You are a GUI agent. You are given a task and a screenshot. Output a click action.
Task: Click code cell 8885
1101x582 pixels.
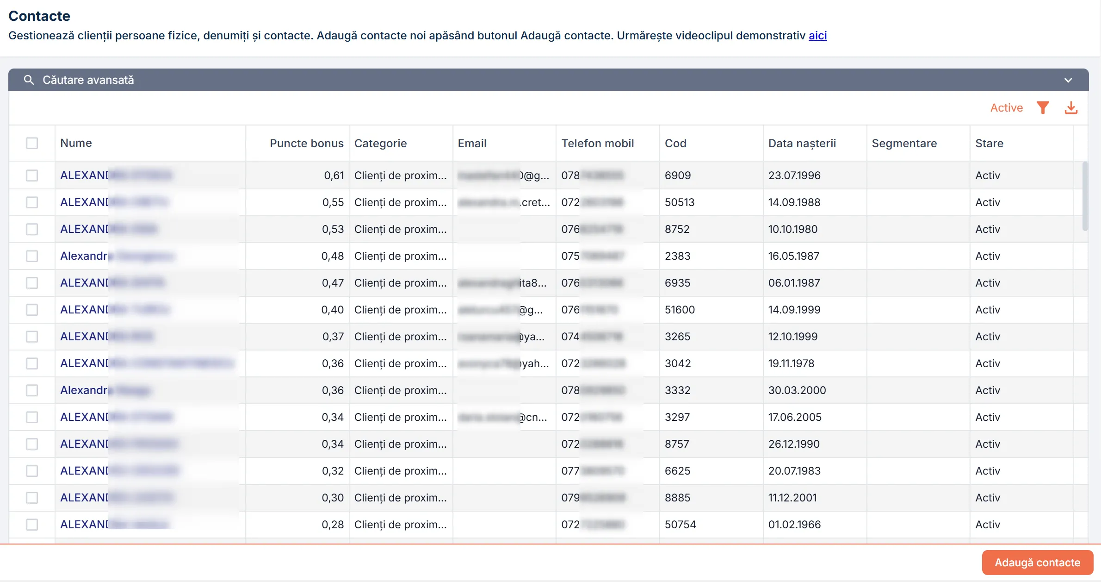[677, 498]
